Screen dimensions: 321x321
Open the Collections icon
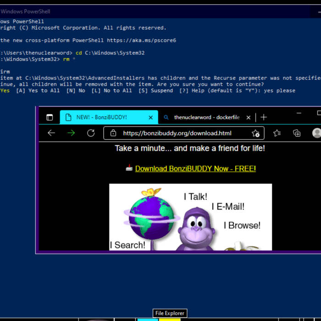coord(297,133)
